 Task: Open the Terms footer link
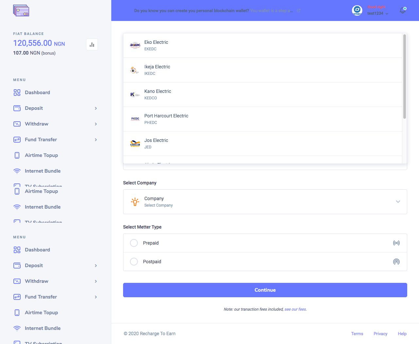point(357,334)
